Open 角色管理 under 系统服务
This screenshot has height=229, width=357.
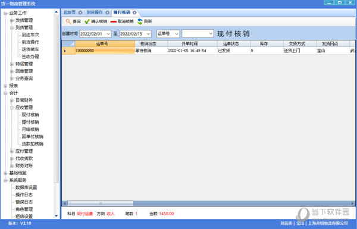24,209
